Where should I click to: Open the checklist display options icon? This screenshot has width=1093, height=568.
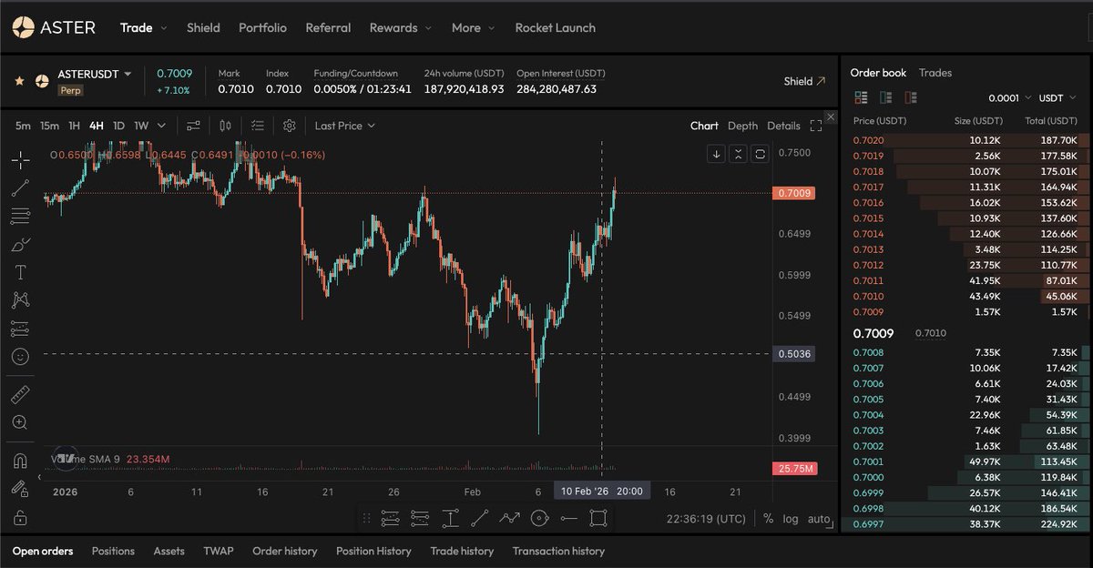pyautogui.click(x=257, y=126)
